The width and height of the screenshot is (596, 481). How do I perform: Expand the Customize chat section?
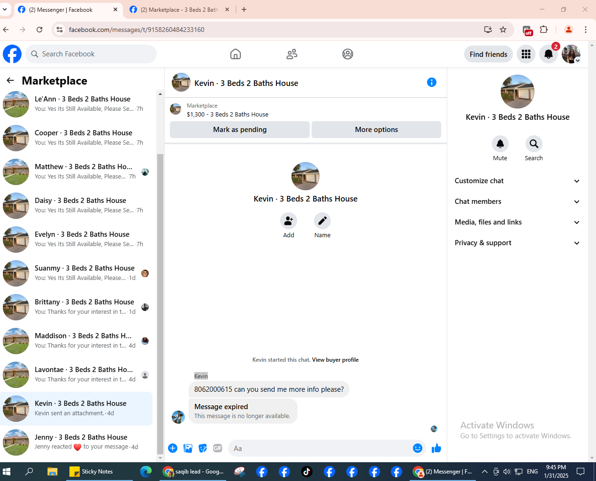517,181
